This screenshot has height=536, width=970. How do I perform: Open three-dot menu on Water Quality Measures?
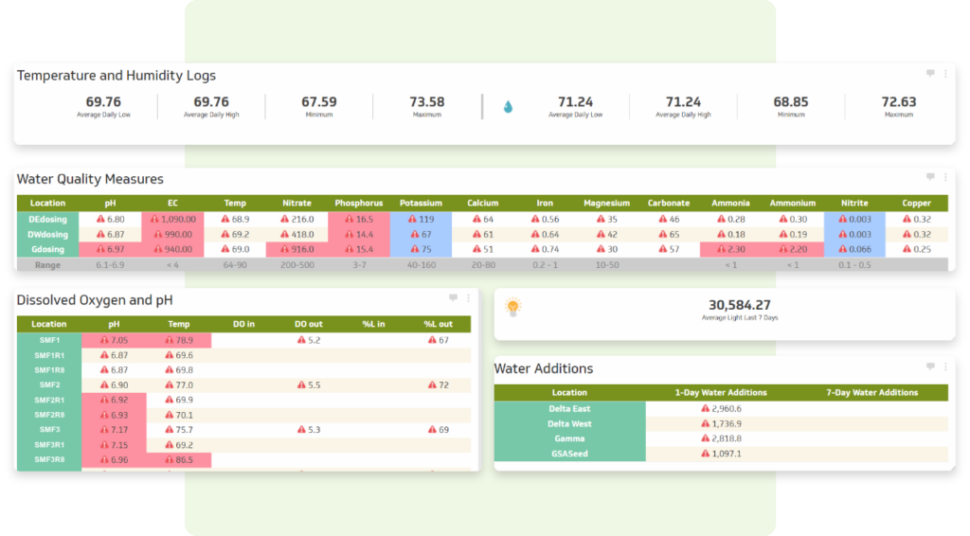pyautogui.click(x=945, y=177)
